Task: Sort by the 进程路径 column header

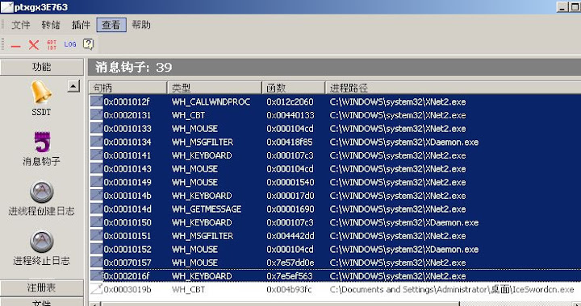Action: 453,88
